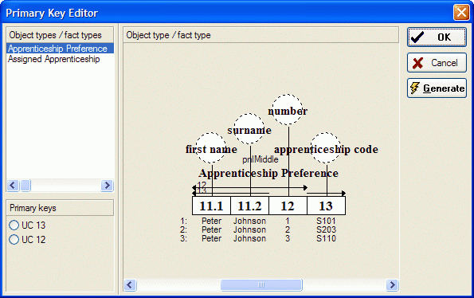Click the right arrow of object list scrollbar
Viewport: 474px width, 298px height.
click(107, 186)
